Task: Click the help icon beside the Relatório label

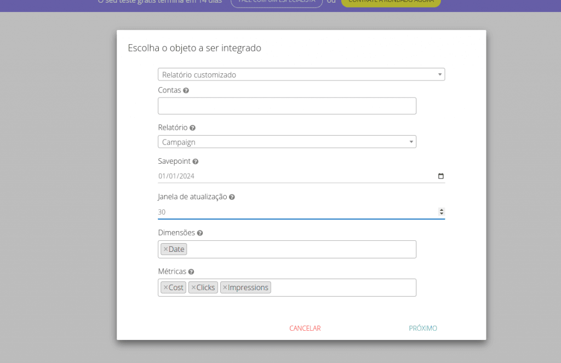Action: click(192, 128)
